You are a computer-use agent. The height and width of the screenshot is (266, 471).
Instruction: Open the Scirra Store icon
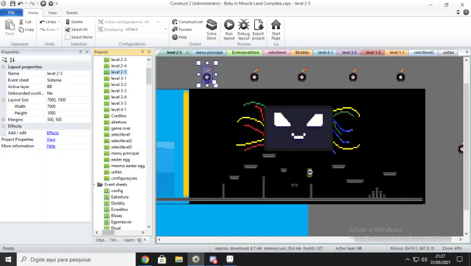coord(212,25)
